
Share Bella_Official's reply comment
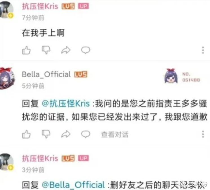(x=66, y=134)
